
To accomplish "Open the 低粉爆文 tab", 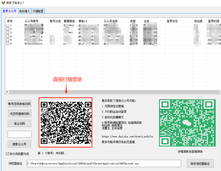I will (x=25, y=11).
